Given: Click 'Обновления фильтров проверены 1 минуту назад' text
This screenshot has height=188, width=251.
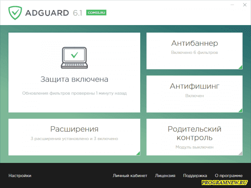Looking at the screenshot, I should 74,93.
